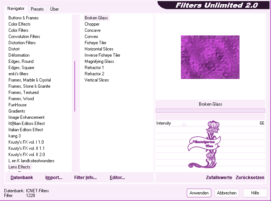Click the category list scrollbar thumb
This screenshot has height=201, width=271.
click(75, 86)
